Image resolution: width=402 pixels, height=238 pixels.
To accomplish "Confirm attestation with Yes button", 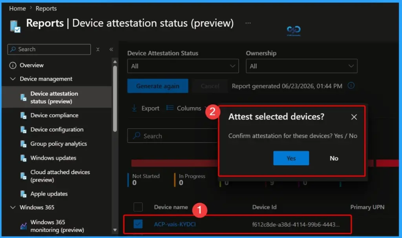I will point(291,158).
